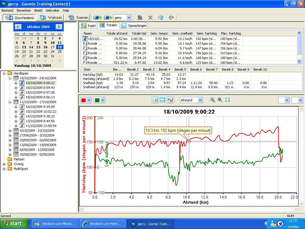Select activity 11/10/2009 13:05:54
This screenshot has width=305, height=229.
(41, 126)
